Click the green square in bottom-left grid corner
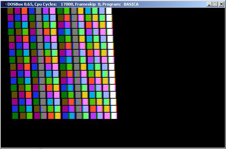 tap(15, 116)
